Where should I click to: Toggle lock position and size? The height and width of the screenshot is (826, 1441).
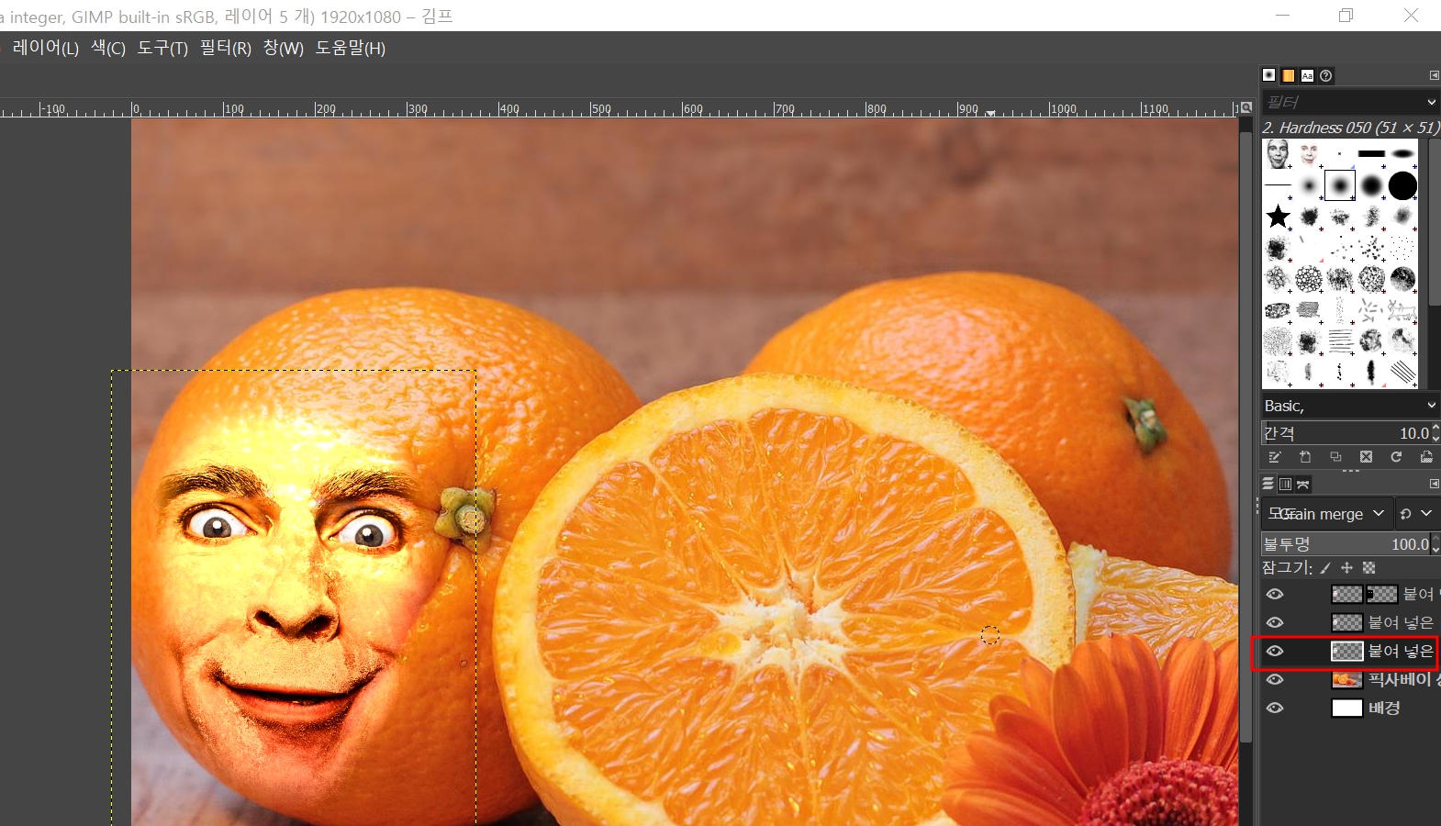[1346, 568]
